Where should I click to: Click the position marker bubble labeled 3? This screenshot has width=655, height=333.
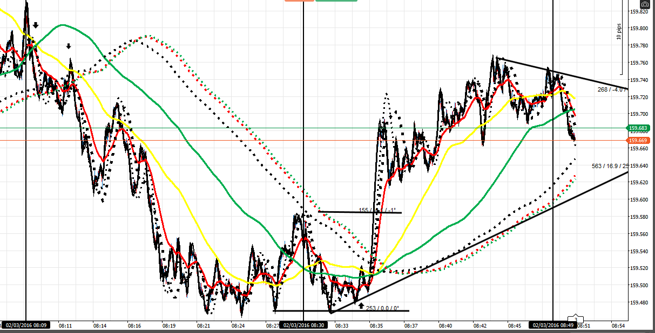577,320
